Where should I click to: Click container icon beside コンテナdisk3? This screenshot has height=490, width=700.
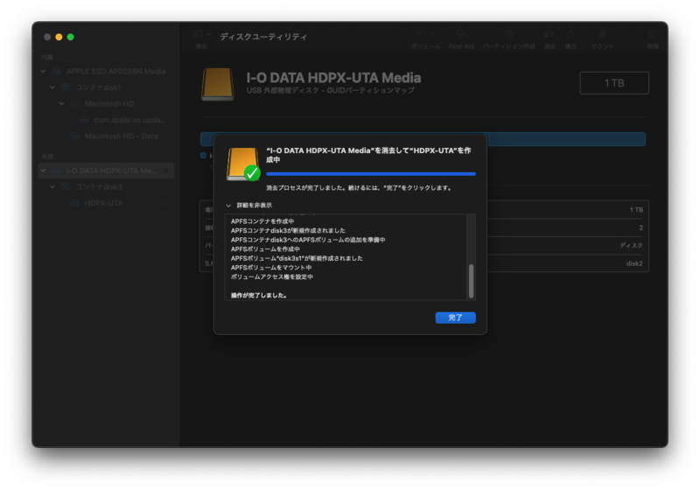65,186
